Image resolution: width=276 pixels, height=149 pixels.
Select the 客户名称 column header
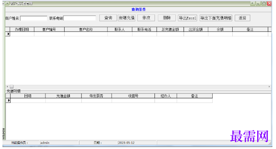click(x=86, y=29)
